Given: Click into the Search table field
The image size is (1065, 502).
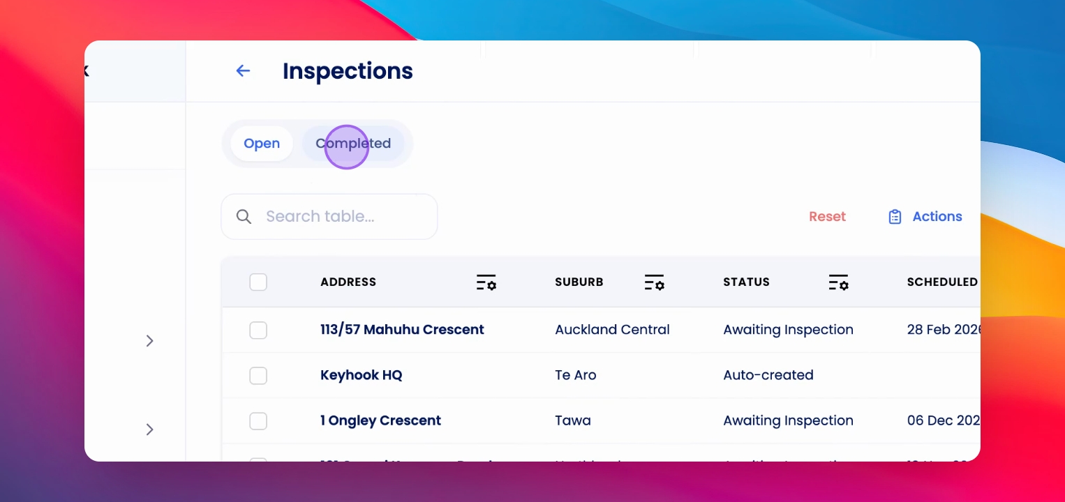Looking at the screenshot, I should coord(329,217).
